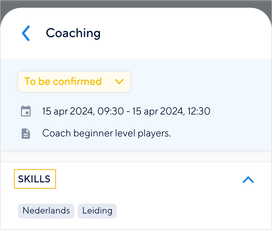Click the document icon beside the description

(x=25, y=134)
